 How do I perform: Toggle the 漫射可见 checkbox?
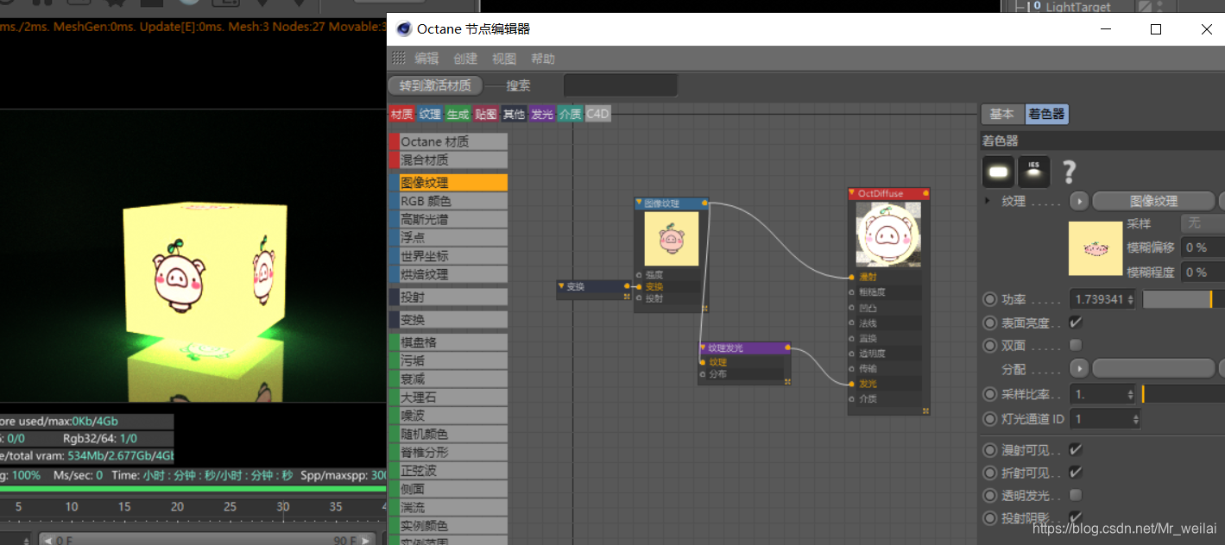click(1076, 449)
